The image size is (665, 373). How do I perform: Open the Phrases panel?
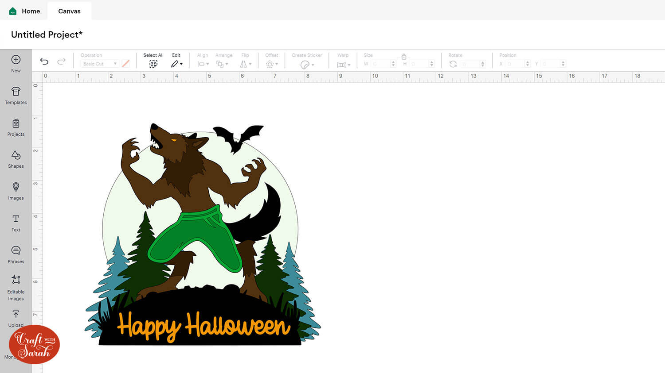[x=16, y=254]
